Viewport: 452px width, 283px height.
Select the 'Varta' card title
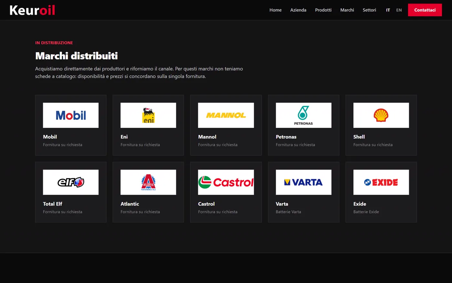(x=282, y=204)
